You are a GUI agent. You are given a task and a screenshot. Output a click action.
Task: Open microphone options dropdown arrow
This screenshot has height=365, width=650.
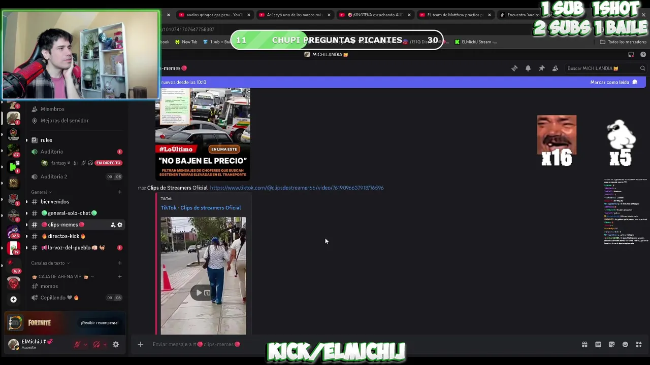85,344
